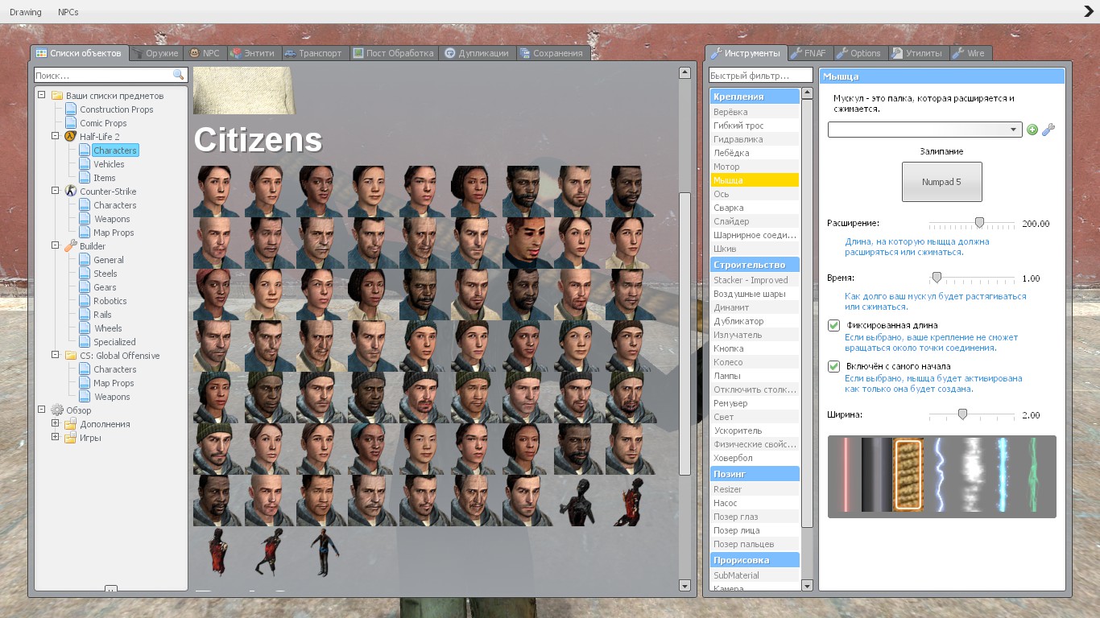Click the Быстрый фильтр input field
The width and height of the screenshot is (1100, 618).
click(760, 76)
